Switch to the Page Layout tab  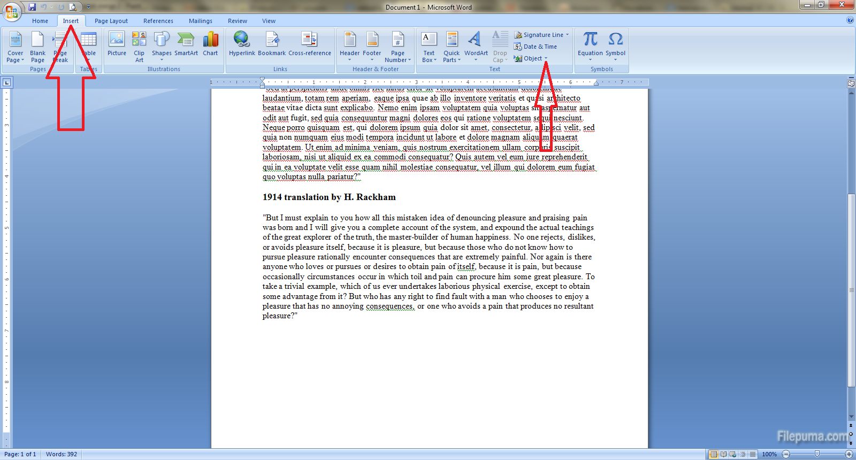[x=111, y=21]
